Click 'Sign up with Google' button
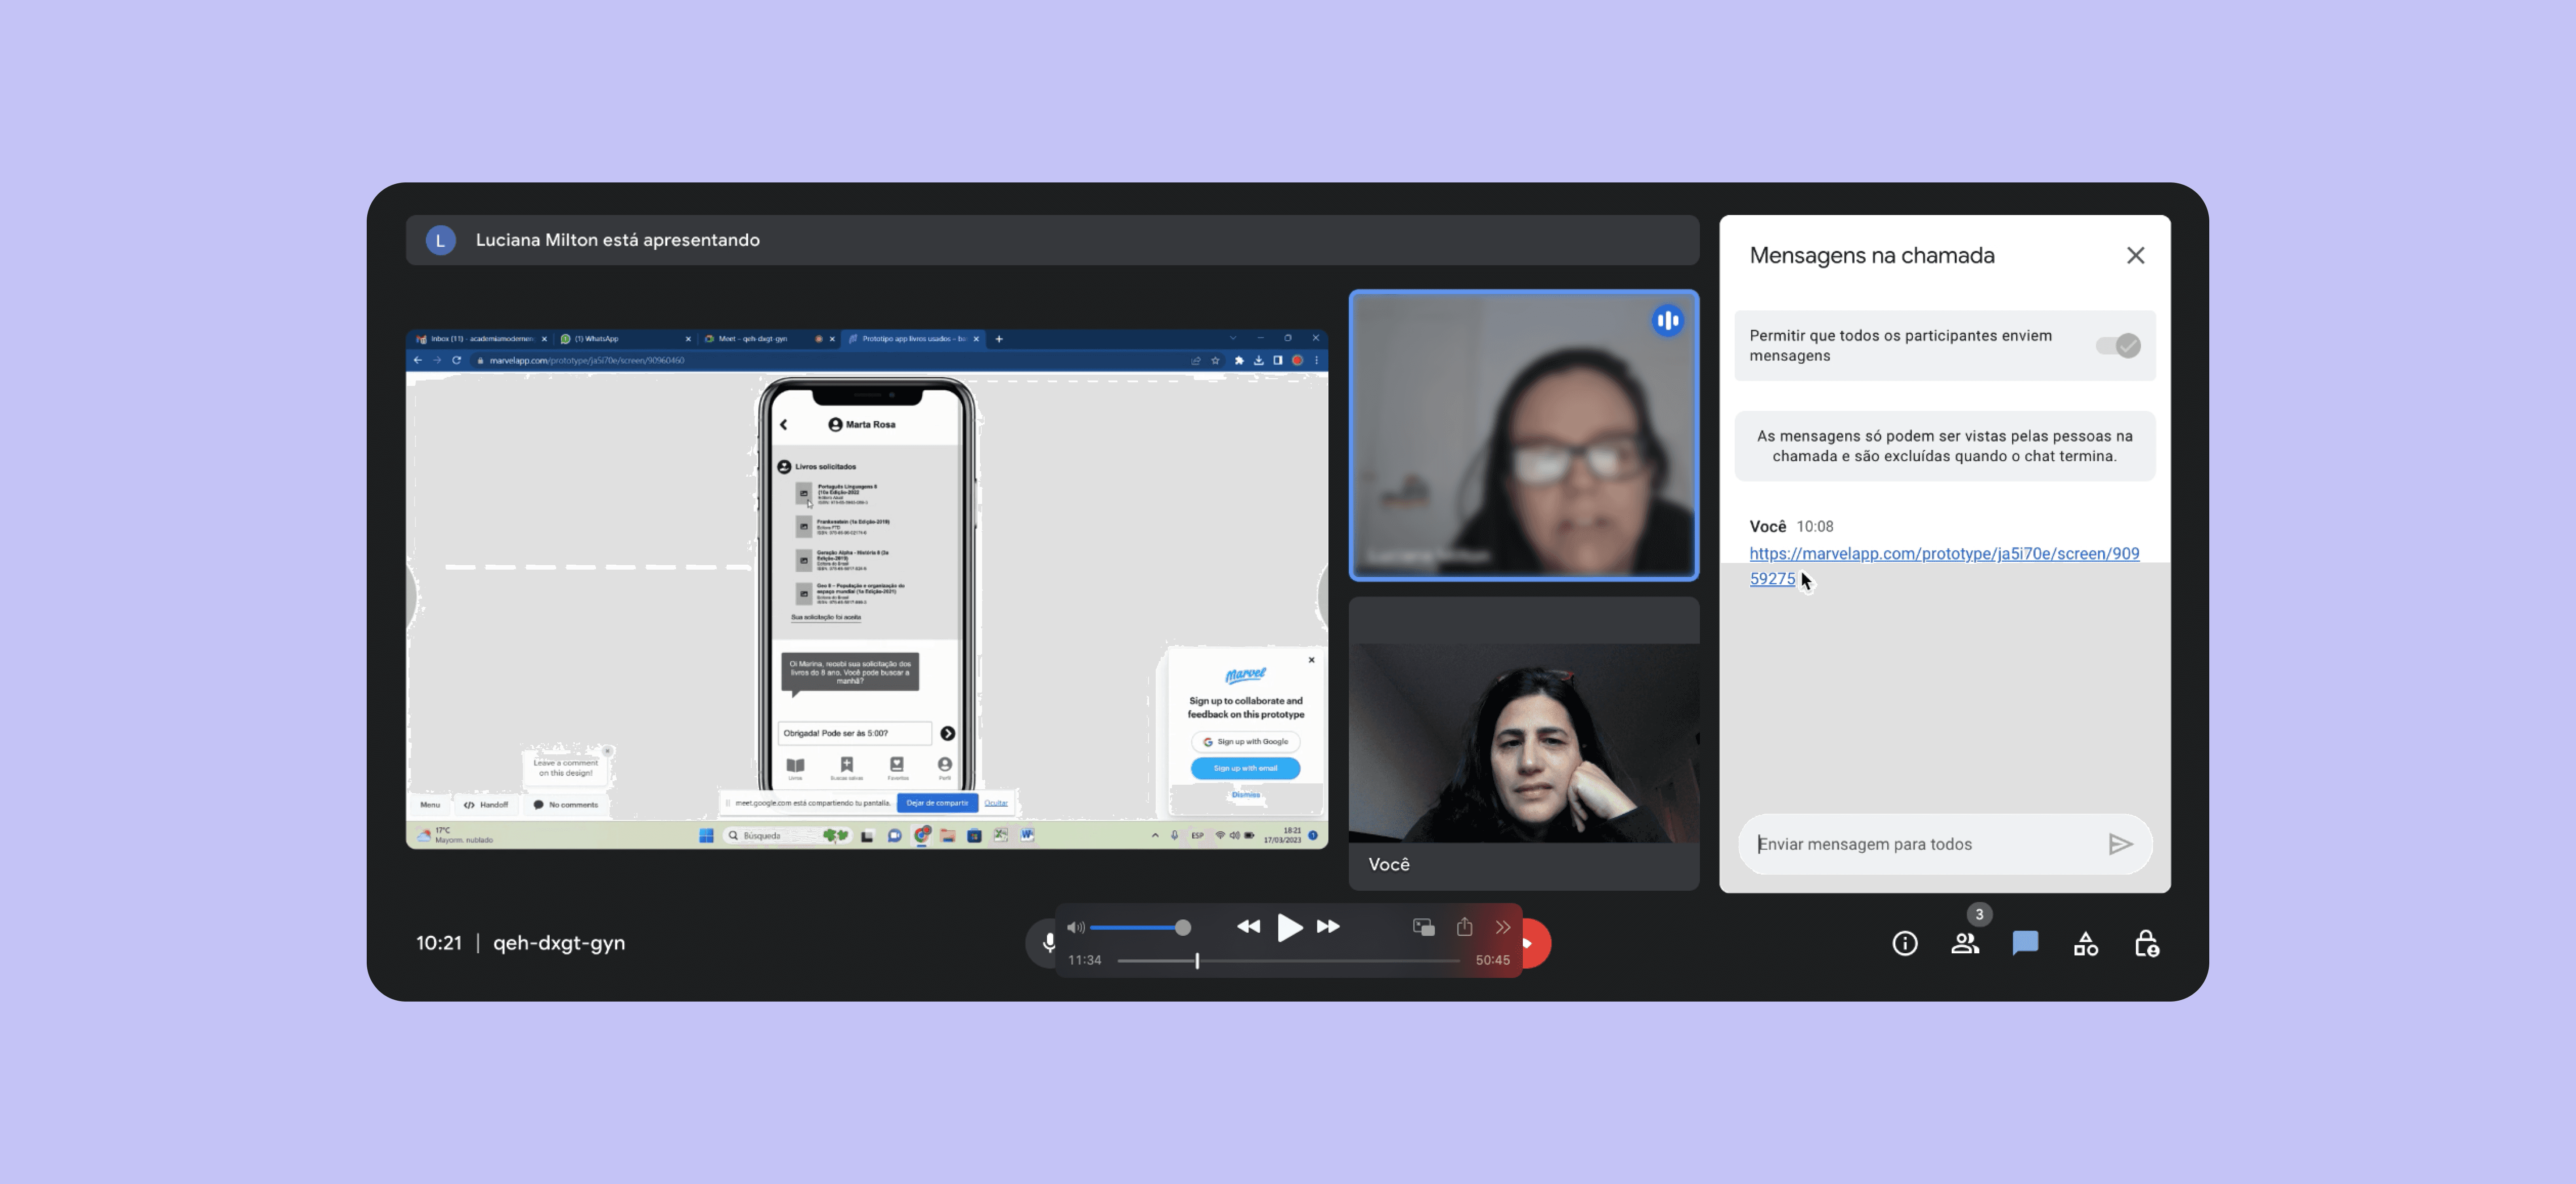2576x1184 pixels. coord(1245,742)
